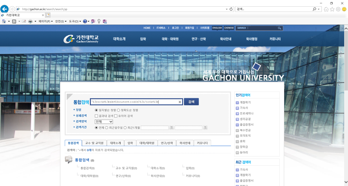The image size is (348, 186).
Task: Check the 결과내 검색 checkbox
Action: point(96,116)
